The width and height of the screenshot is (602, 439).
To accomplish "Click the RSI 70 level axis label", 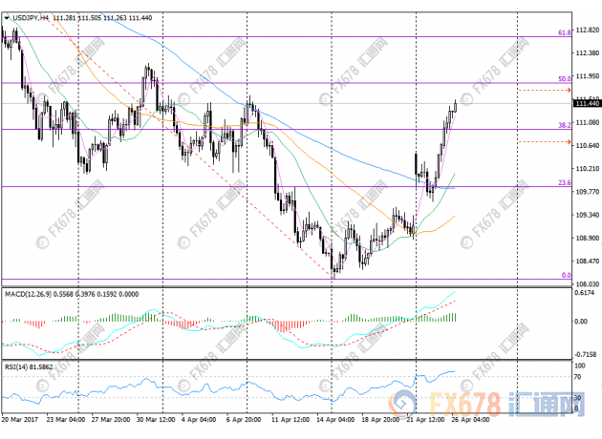I will click(x=579, y=379).
